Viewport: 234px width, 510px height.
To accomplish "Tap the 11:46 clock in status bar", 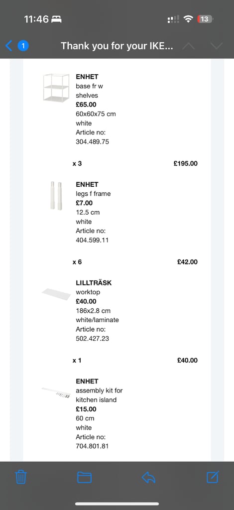I will pyautogui.click(x=36, y=19).
